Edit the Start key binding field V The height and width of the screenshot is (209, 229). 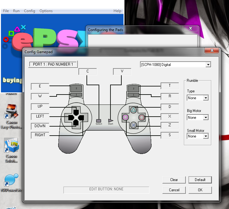point(122,71)
